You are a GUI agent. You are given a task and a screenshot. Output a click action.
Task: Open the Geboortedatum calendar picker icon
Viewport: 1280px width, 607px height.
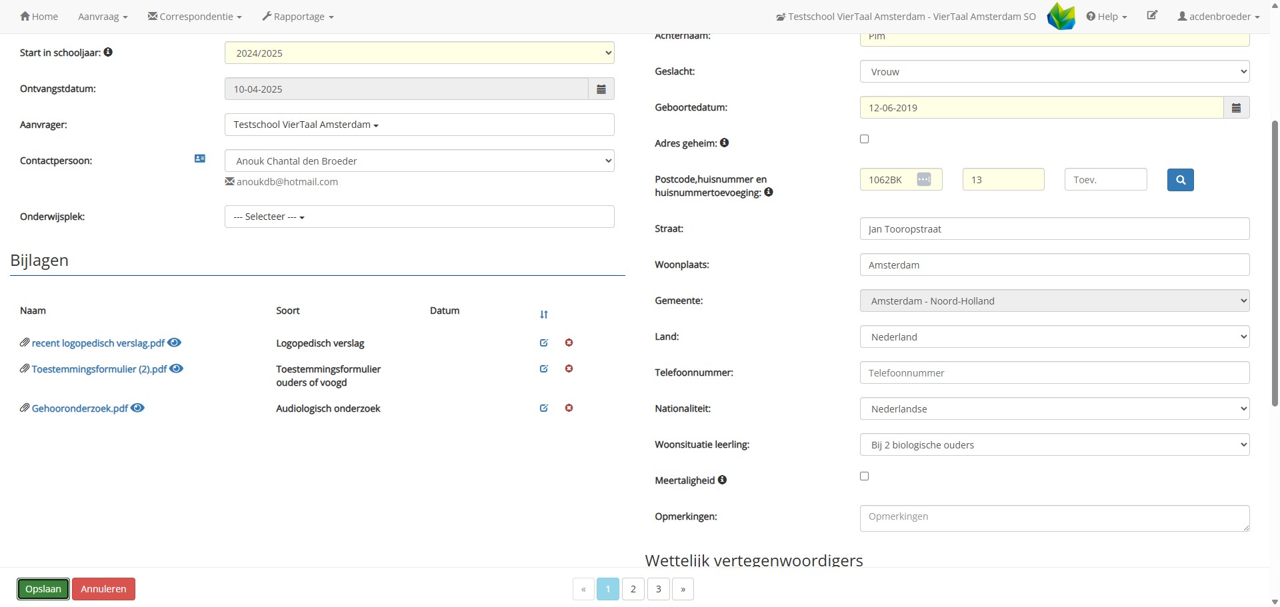click(x=1236, y=108)
